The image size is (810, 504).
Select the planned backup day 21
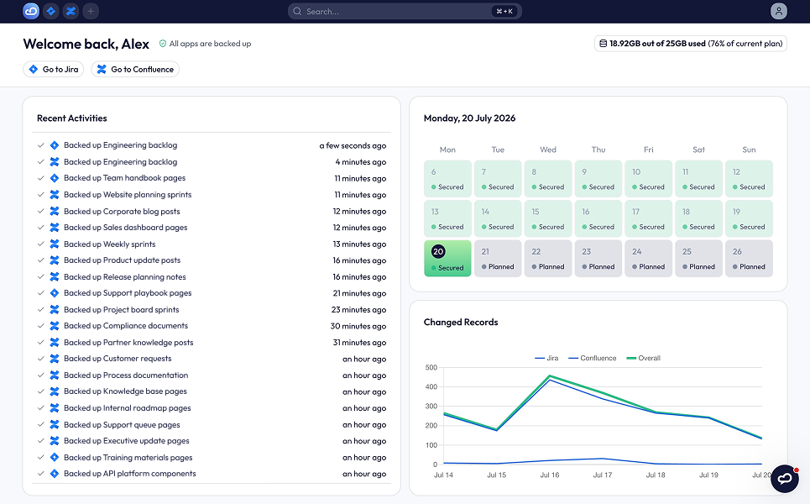pos(498,259)
